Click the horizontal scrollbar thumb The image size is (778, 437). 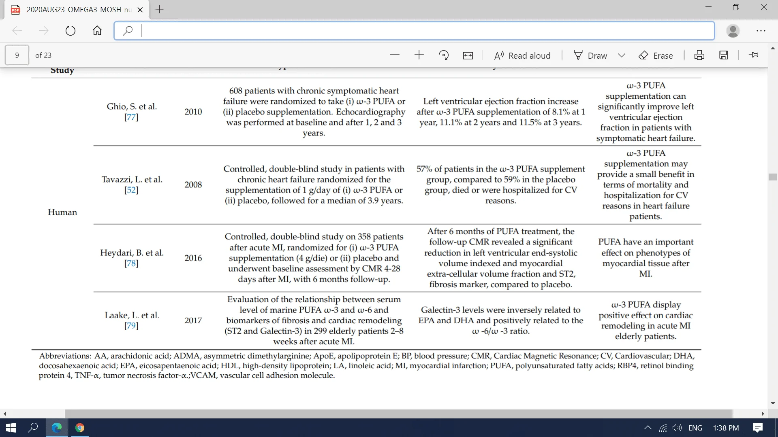[399, 414]
